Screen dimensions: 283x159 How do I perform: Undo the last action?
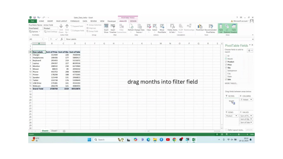click(38, 18)
